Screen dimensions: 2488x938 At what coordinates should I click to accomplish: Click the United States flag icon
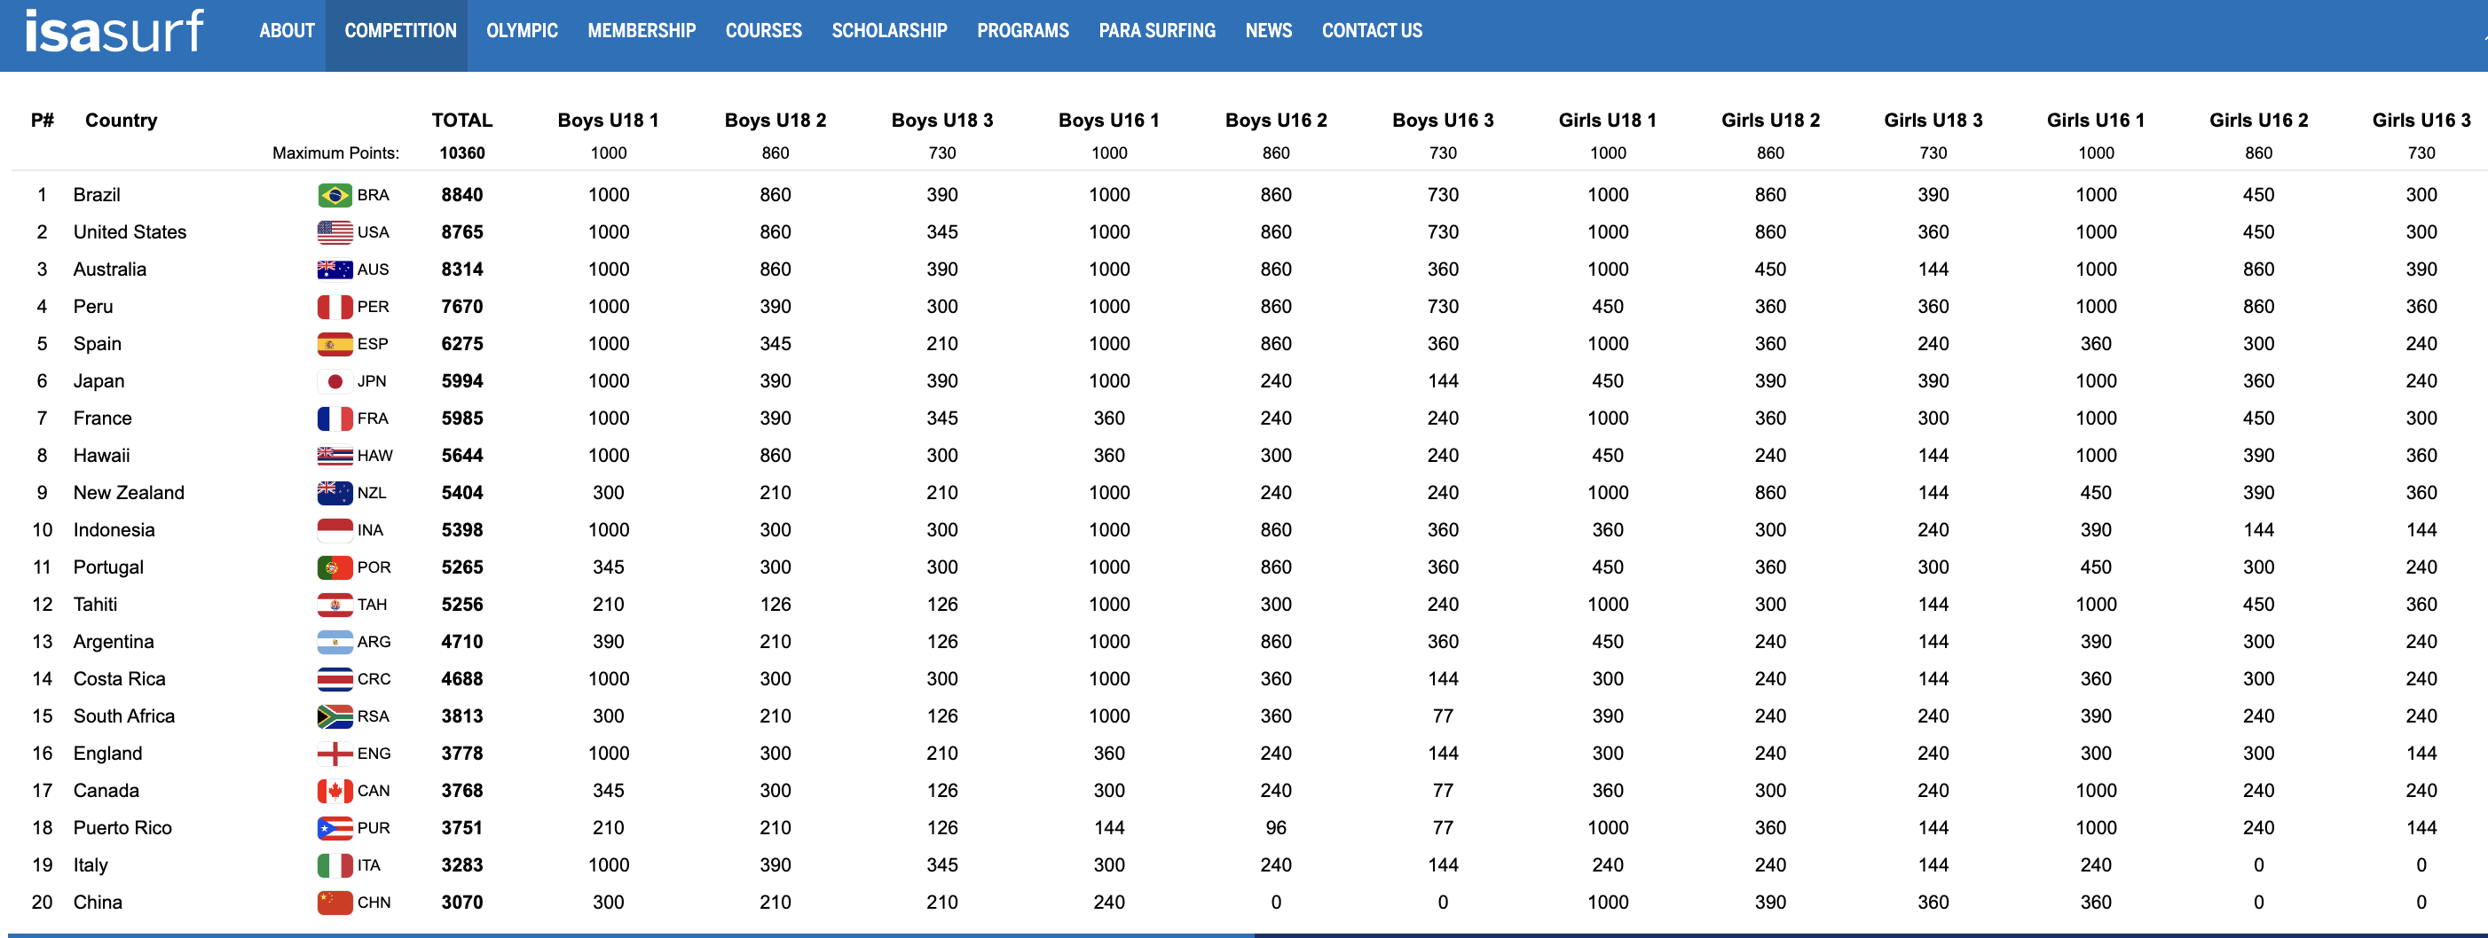(x=335, y=232)
